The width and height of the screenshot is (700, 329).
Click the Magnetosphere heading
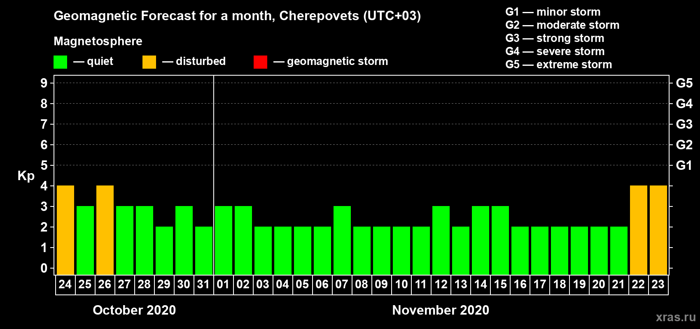pos(98,42)
